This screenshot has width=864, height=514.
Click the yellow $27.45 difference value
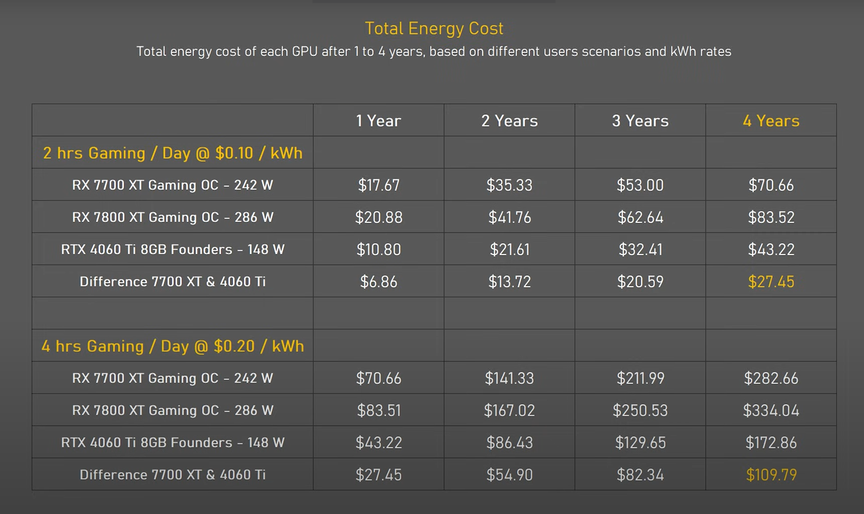point(771,282)
